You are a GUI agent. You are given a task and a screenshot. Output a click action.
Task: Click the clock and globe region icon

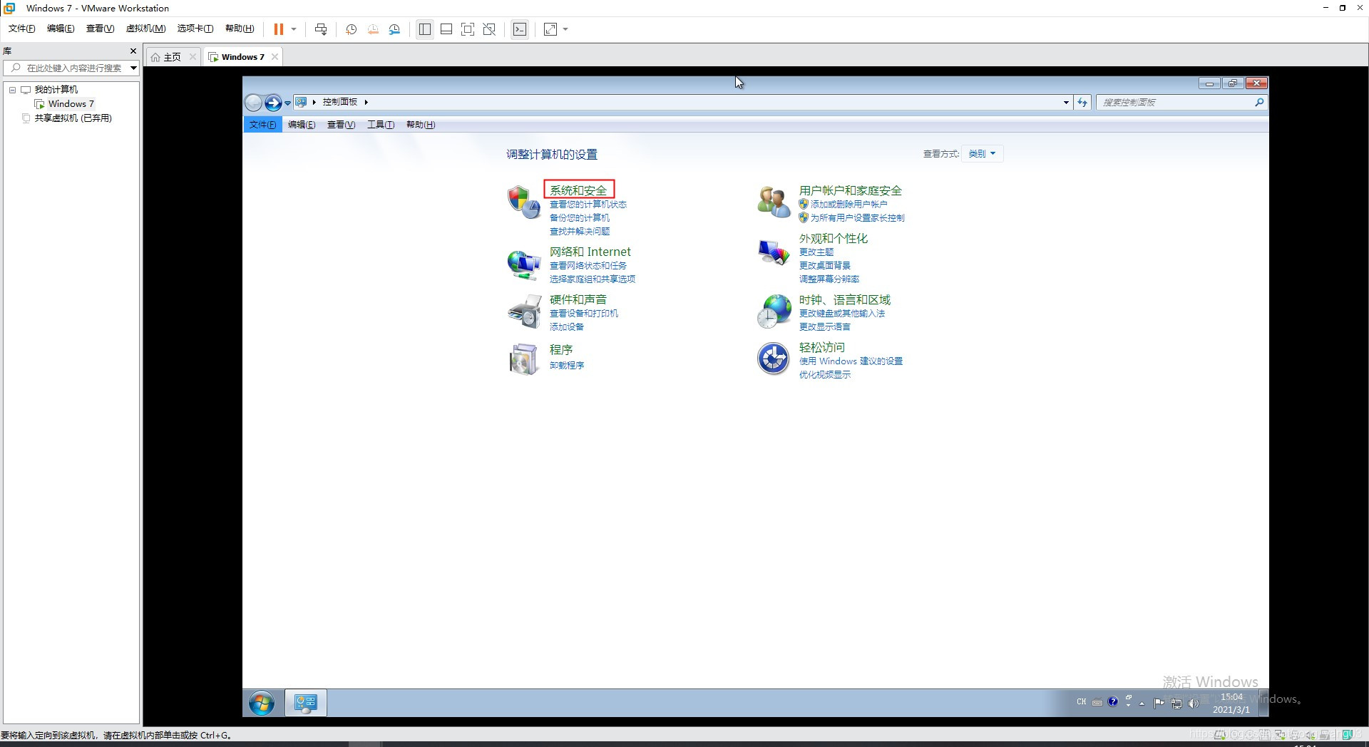point(774,311)
